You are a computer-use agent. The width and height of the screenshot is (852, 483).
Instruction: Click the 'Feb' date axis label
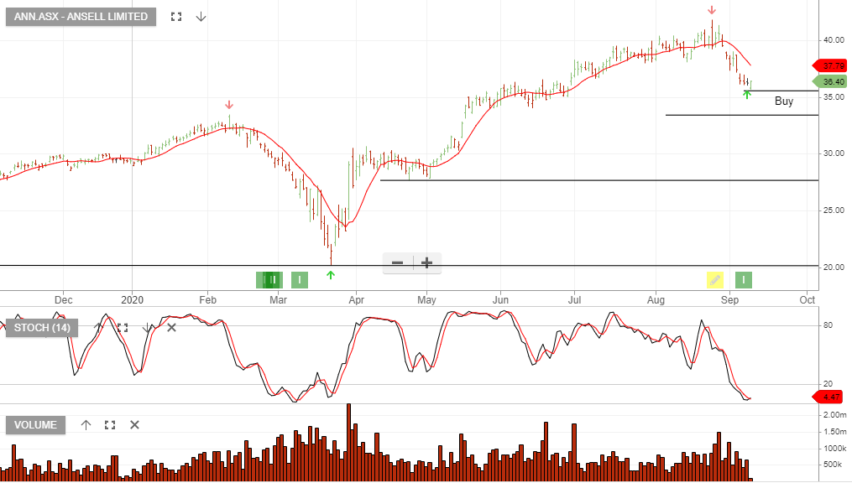207,299
